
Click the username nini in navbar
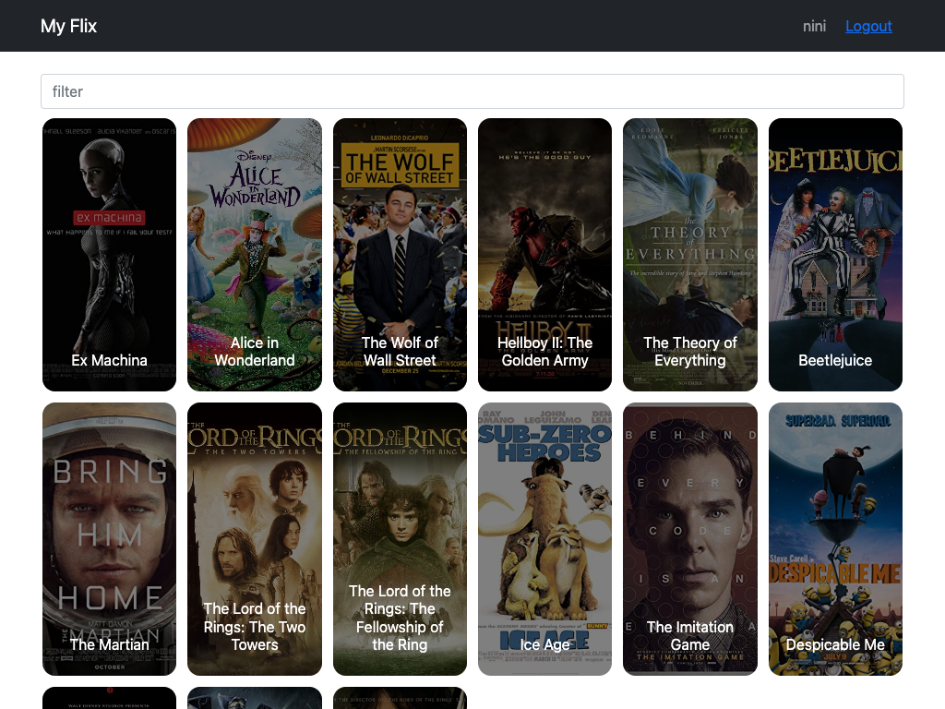click(815, 26)
